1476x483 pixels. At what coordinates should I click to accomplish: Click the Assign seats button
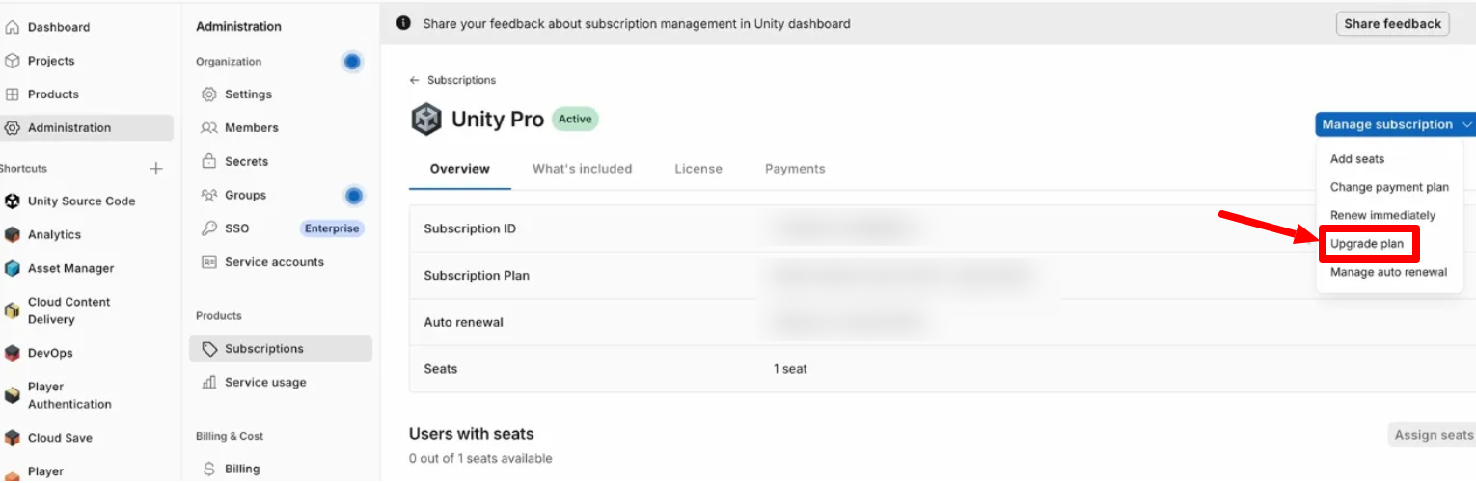point(1433,435)
